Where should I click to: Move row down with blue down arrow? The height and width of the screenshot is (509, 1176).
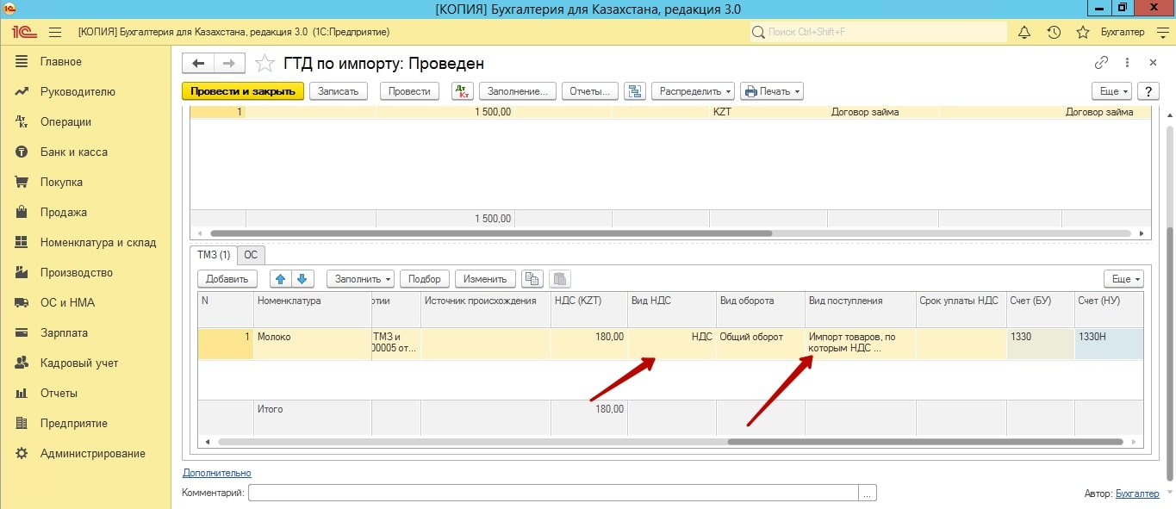click(x=303, y=279)
